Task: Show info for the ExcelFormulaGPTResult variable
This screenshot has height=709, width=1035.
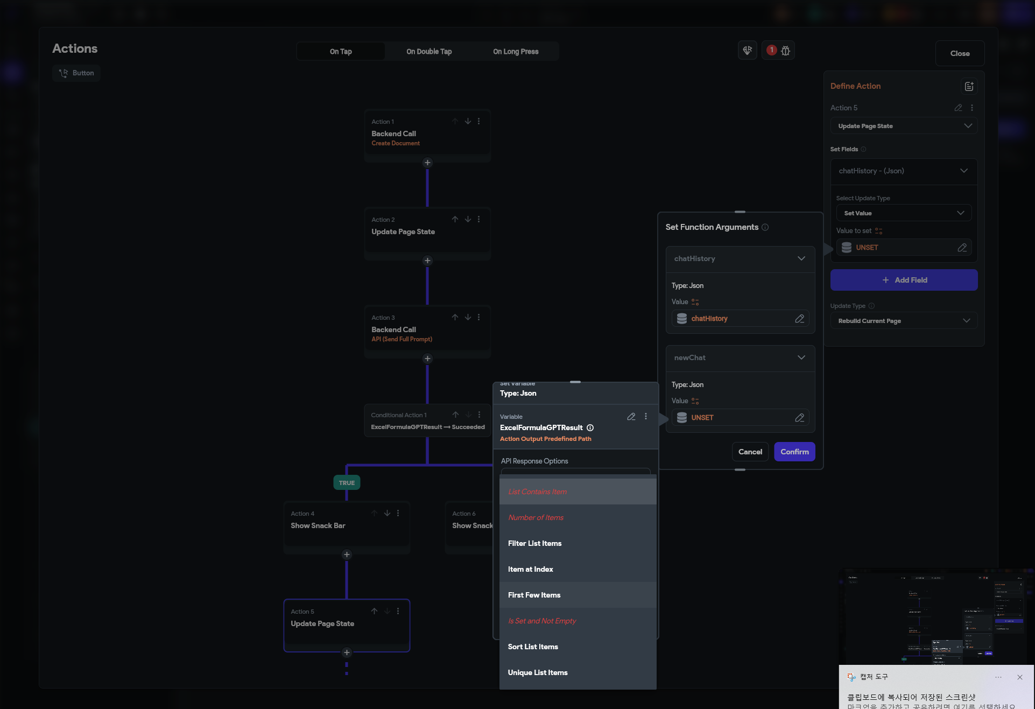Action: (590, 428)
